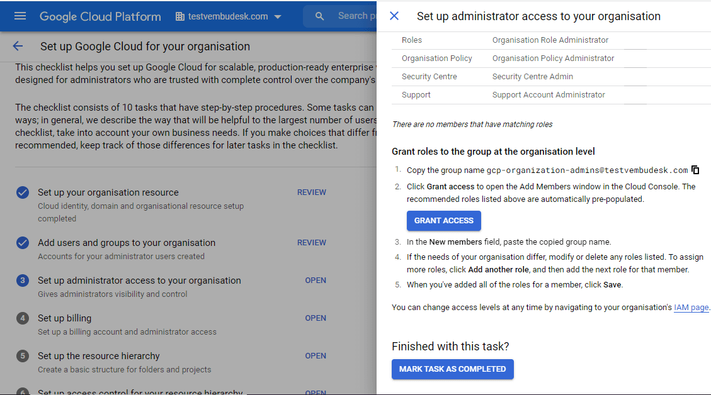Click the GRANT ACCESS button
711x395 pixels.
point(443,221)
